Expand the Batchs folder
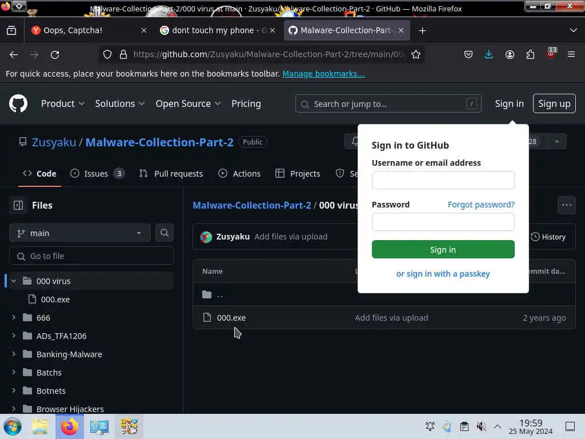Screen dimensions: 585x439 [14, 372]
